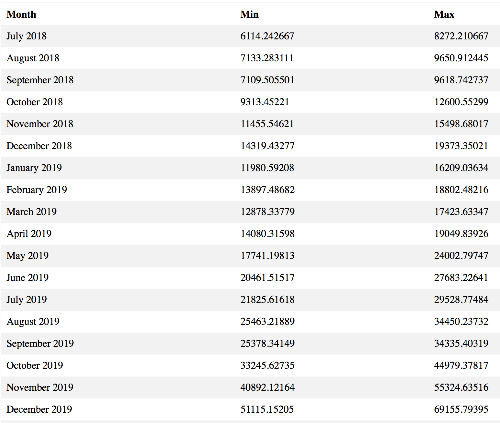Click the October 2018 row label
Image resolution: width=500 pixels, height=423 pixels.
click(x=35, y=102)
